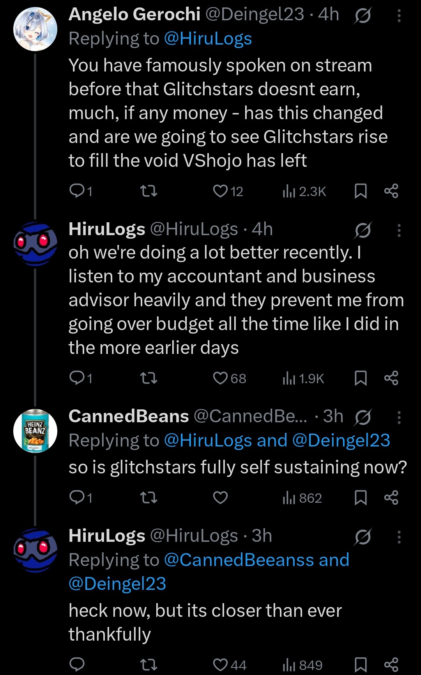Reply to Angelo Gerochi's tweet

click(x=76, y=191)
